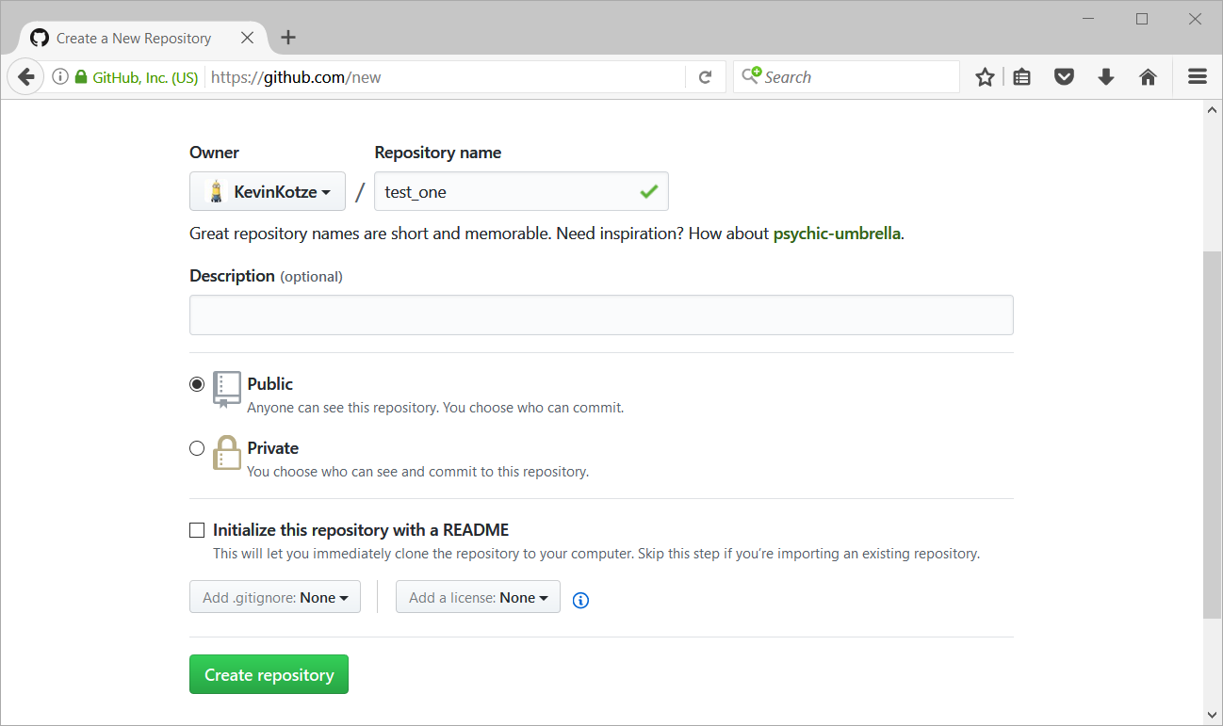Click the license info circle icon

pos(580,600)
